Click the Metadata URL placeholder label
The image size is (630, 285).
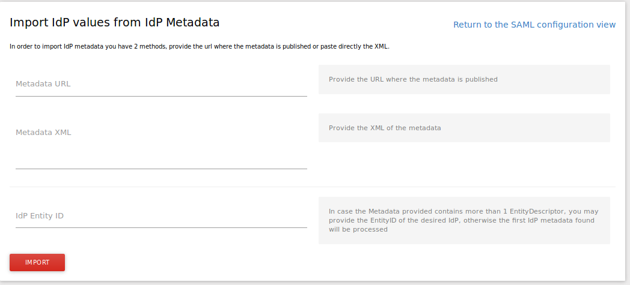coord(43,84)
